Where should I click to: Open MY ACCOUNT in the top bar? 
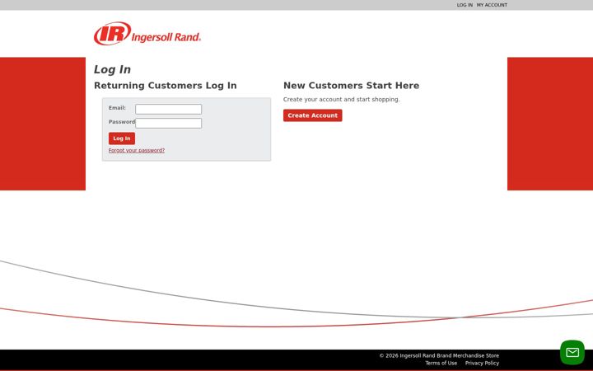click(x=492, y=5)
